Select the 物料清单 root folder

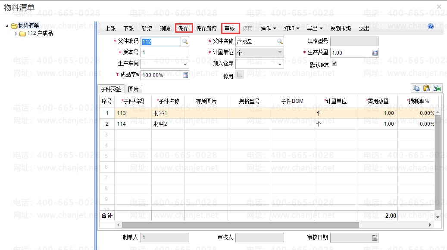point(28,25)
